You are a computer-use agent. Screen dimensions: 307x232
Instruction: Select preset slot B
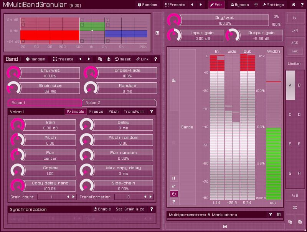pos(299,85)
